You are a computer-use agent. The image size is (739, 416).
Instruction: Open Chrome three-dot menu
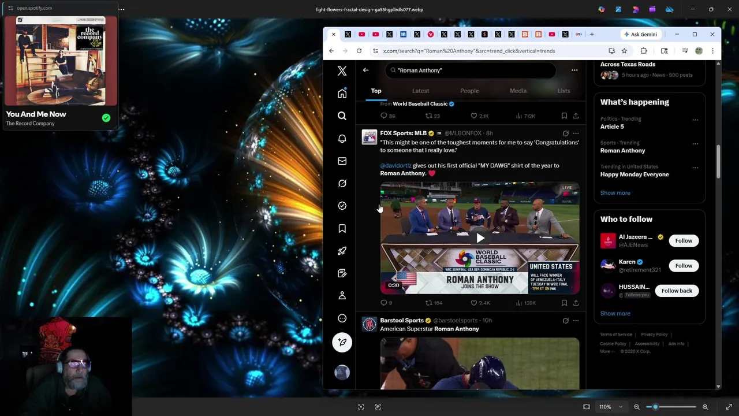click(712, 51)
